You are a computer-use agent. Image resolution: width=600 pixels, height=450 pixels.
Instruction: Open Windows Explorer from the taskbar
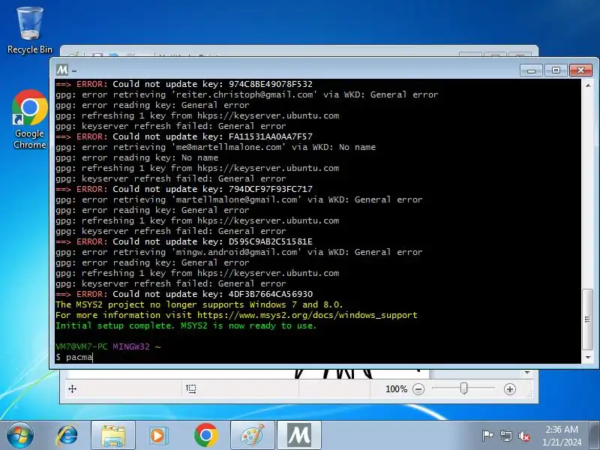tap(113, 435)
